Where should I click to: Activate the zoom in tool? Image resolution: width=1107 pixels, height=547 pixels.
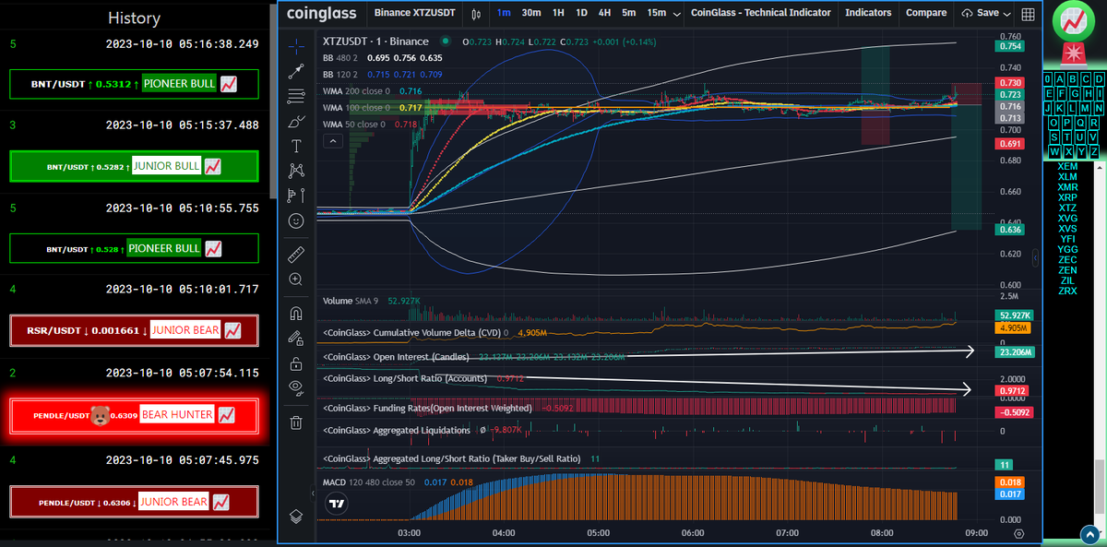(x=296, y=279)
